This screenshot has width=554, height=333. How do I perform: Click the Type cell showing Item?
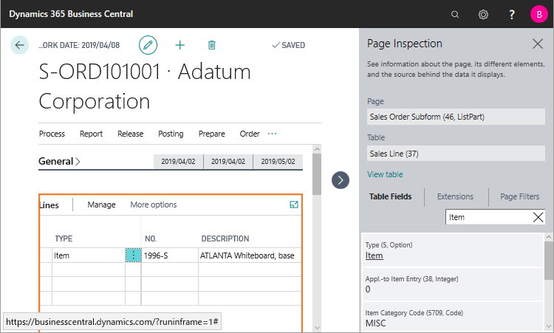(89, 255)
